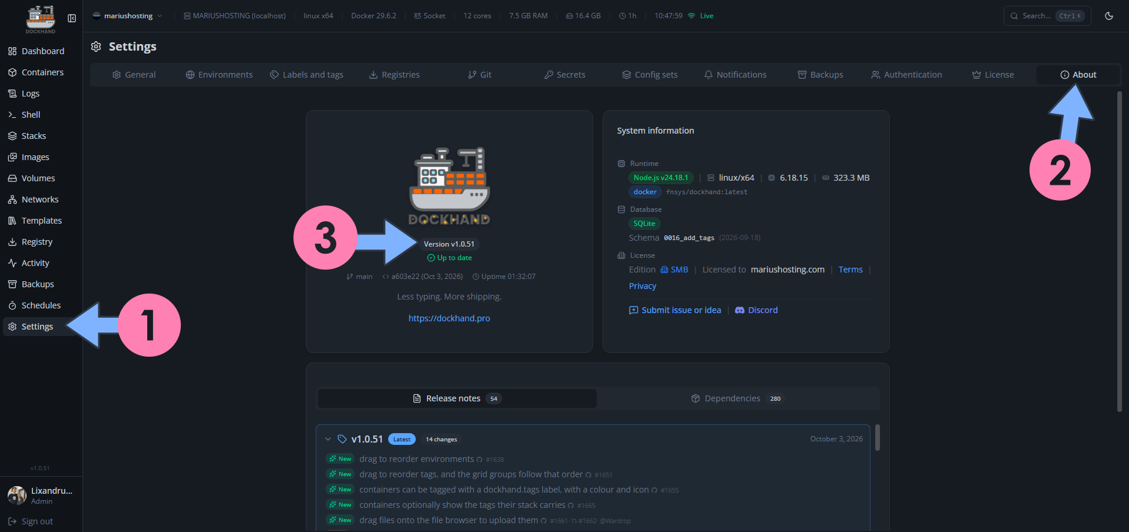The height and width of the screenshot is (532, 1129).
Task: Switch to the Environments tab
Action: (x=219, y=75)
